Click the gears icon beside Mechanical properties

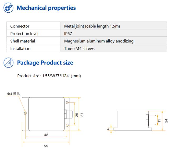coord(8,8)
